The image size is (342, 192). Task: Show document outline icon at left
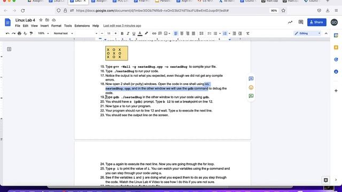pos(9,49)
